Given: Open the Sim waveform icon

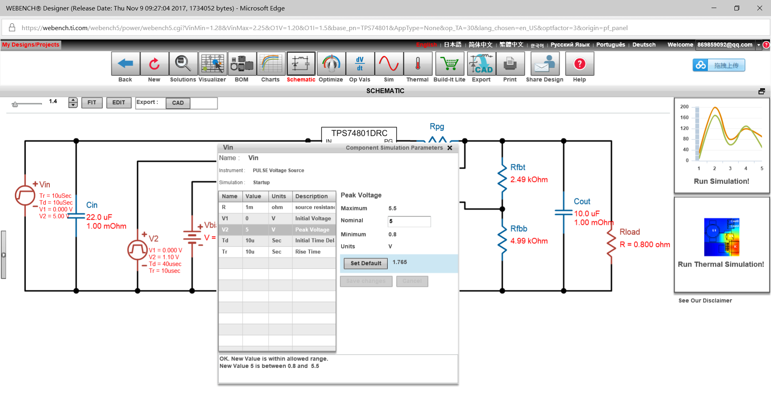Looking at the screenshot, I should pyautogui.click(x=389, y=64).
